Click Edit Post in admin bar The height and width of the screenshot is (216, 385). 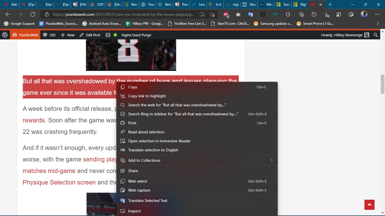coord(90,35)
